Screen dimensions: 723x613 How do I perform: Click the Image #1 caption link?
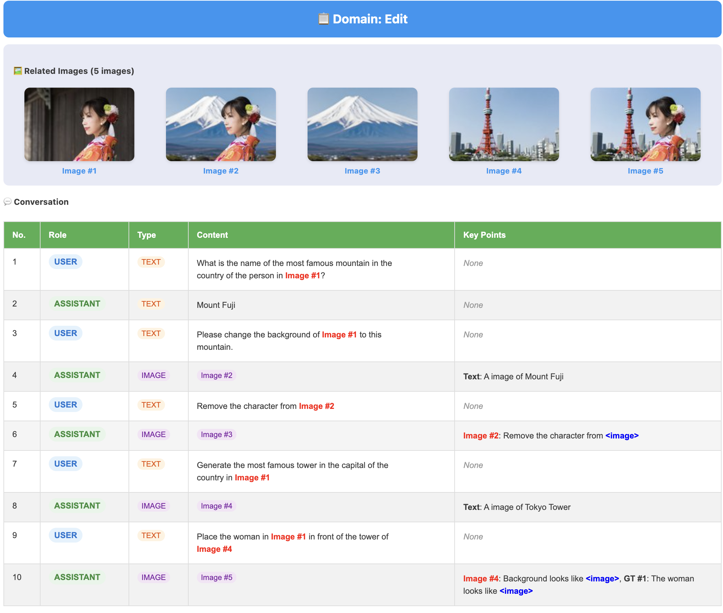(x=79, y=171)
